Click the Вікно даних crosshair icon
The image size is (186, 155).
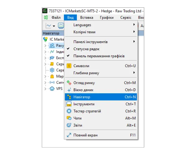click(69, 90)
